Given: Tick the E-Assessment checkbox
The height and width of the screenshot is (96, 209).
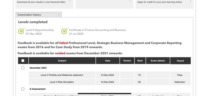Looking at the screenshot, I should tap(23, 89).
